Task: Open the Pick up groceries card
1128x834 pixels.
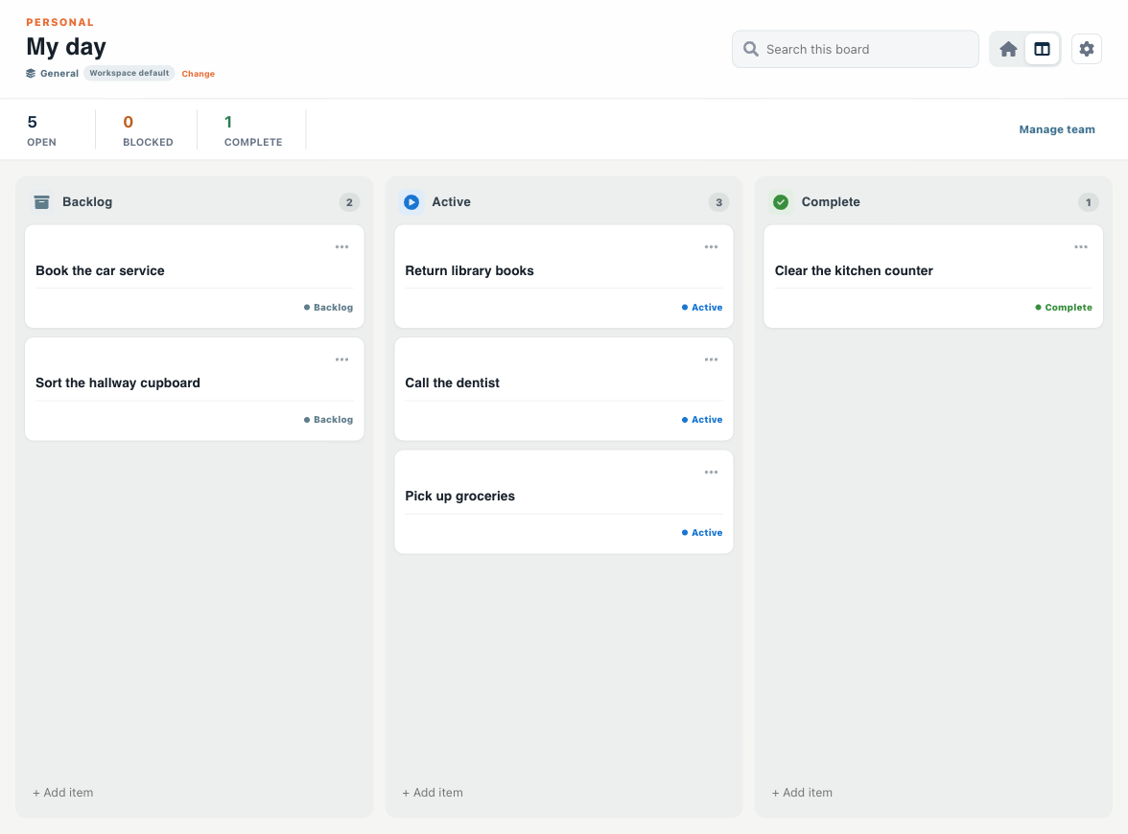Action: [564, 502]
